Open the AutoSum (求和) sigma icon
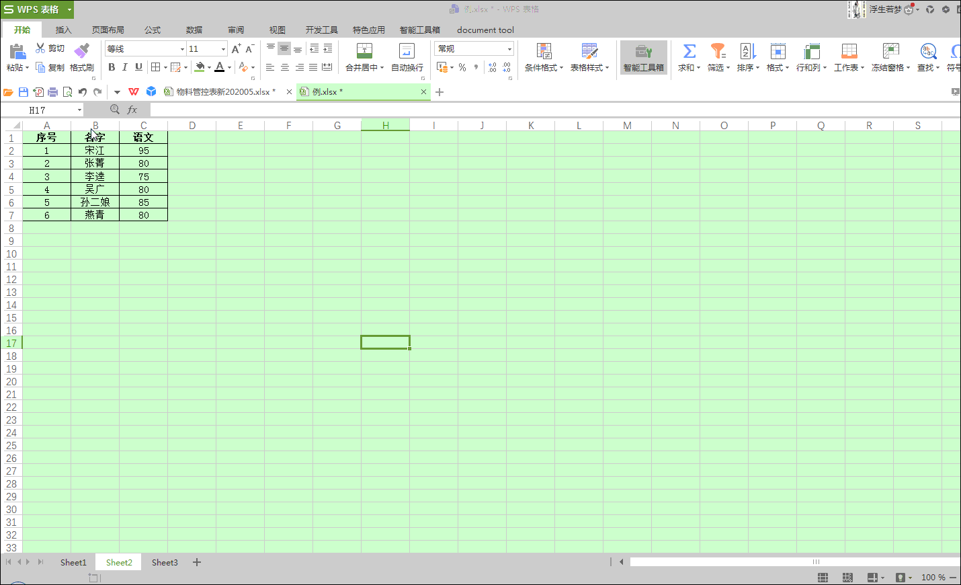This screenshot has height=585, width=961. click(x=689, y=51)
